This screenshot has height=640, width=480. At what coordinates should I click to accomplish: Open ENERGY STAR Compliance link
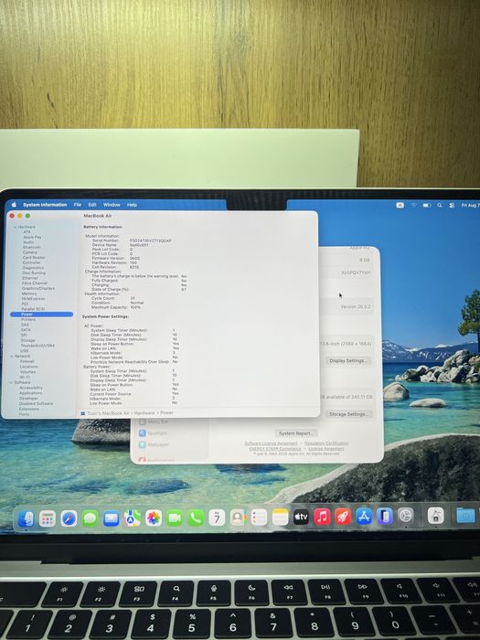(275, 449)
